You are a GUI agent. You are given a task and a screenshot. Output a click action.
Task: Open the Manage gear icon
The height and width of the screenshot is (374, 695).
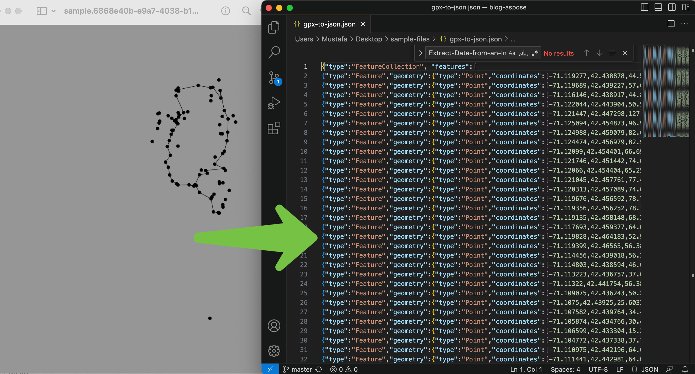tap(273, 351)
